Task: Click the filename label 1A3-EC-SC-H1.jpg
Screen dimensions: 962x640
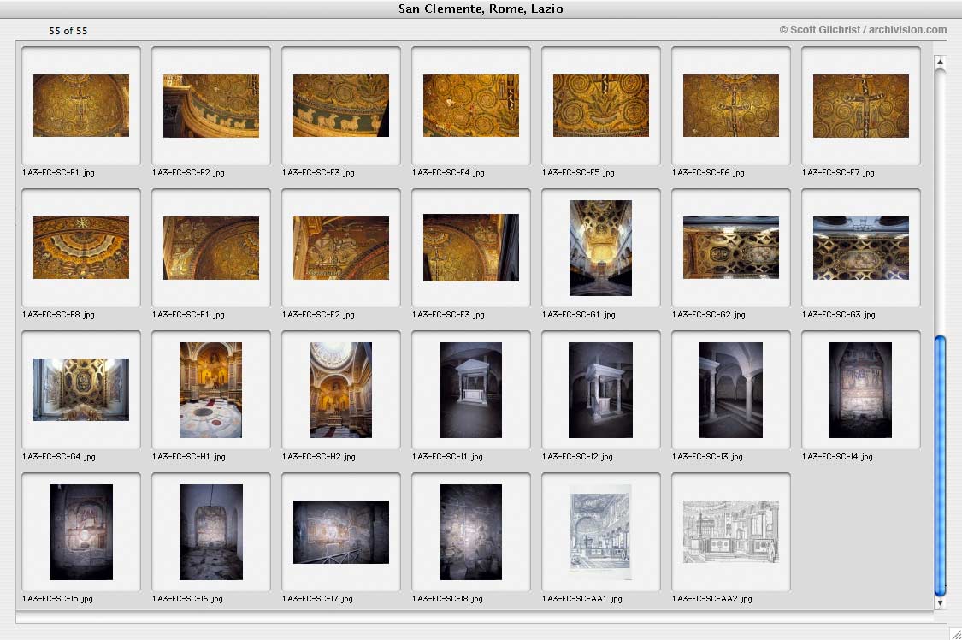Action: click(189, 457)
